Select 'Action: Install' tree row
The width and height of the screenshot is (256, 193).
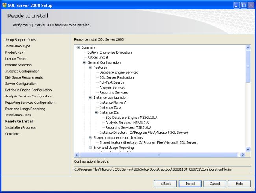98,57
